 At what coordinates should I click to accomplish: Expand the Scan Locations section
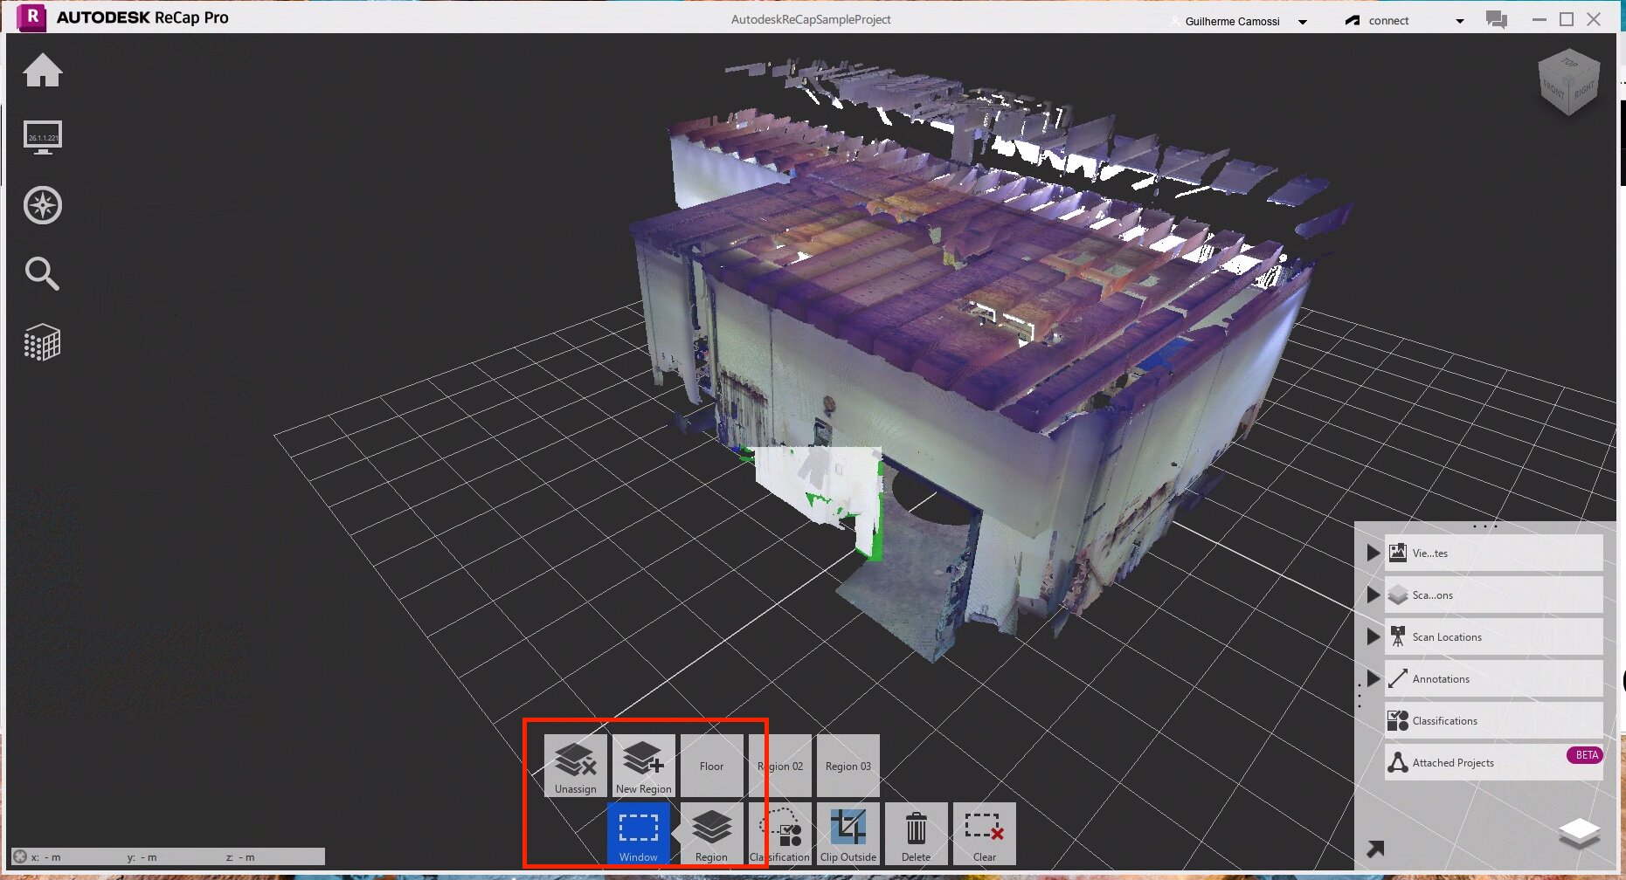(1373, 636)
